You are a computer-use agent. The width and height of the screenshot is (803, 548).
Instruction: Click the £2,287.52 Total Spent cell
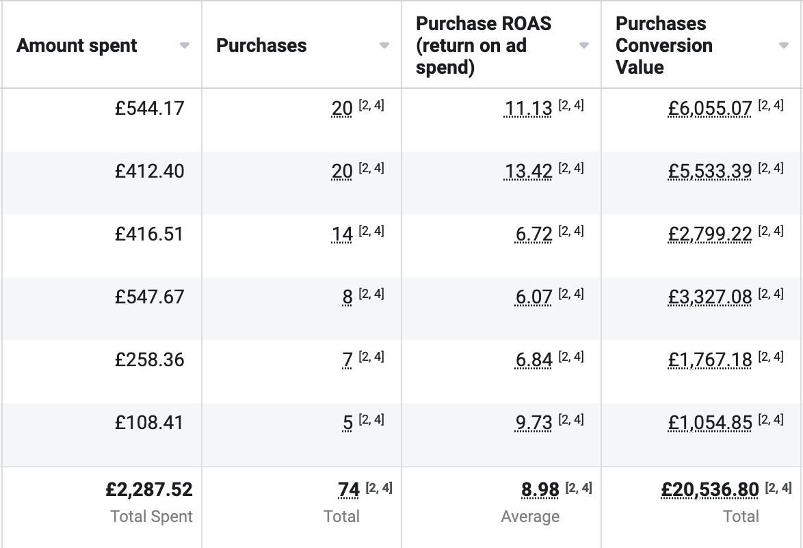coord(149,490)
